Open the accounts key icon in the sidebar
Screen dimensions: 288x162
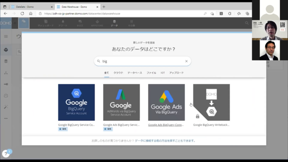[x=6, y=84]
